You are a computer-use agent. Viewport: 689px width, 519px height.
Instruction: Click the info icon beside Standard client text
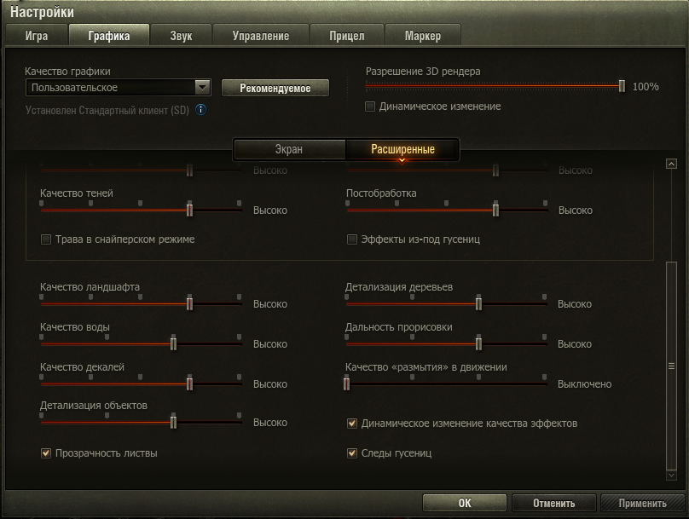(x=201, y=110)
